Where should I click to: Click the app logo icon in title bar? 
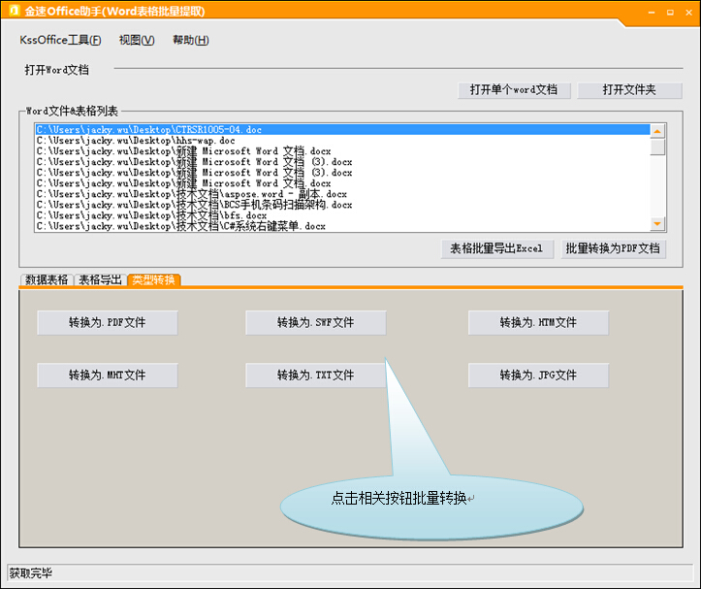tap(15, 11)
